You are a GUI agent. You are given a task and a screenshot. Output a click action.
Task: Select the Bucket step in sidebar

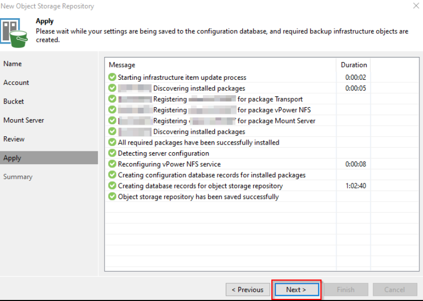(14, 102)
